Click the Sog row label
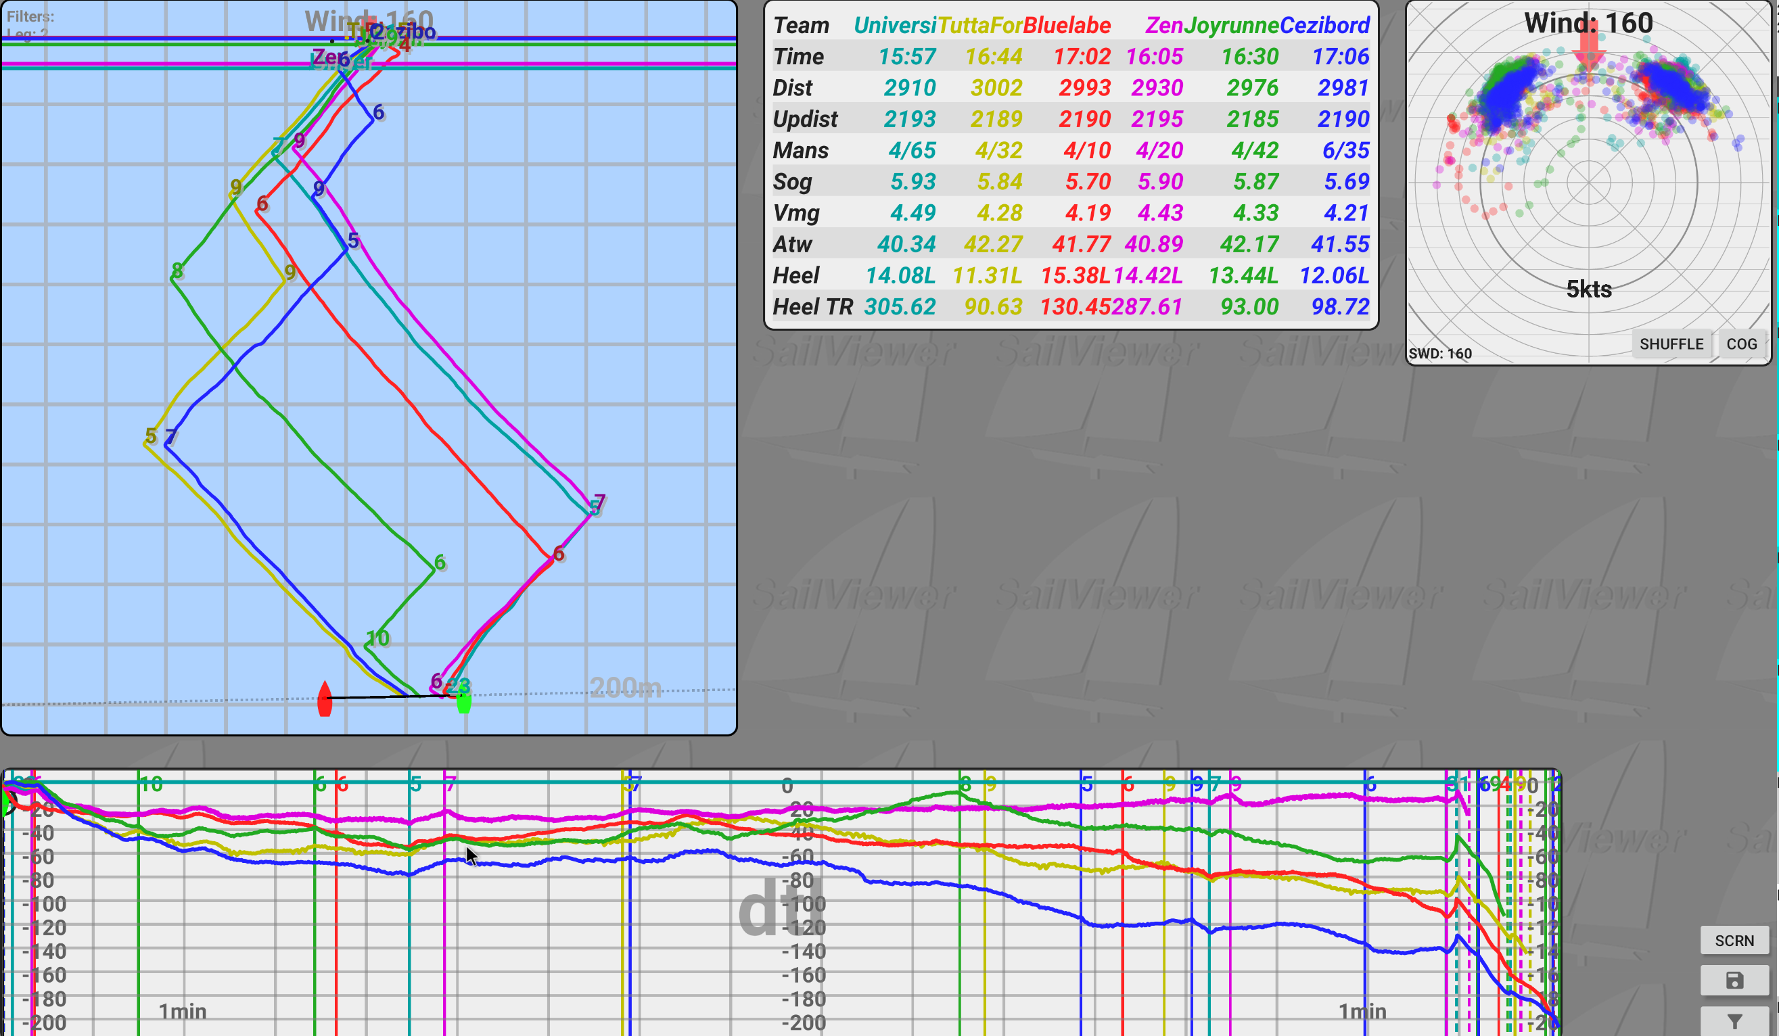This screenshot has width=1779, height=1036. (x=791, y=182)
